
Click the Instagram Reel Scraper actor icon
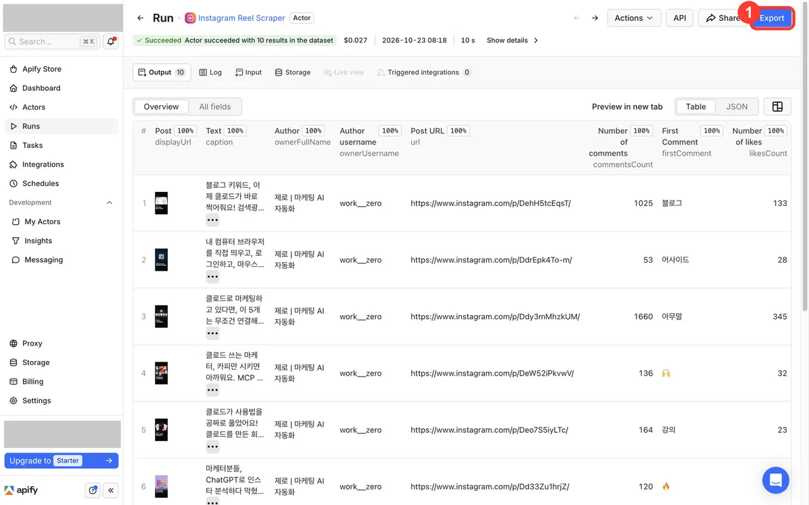(190, 18)
